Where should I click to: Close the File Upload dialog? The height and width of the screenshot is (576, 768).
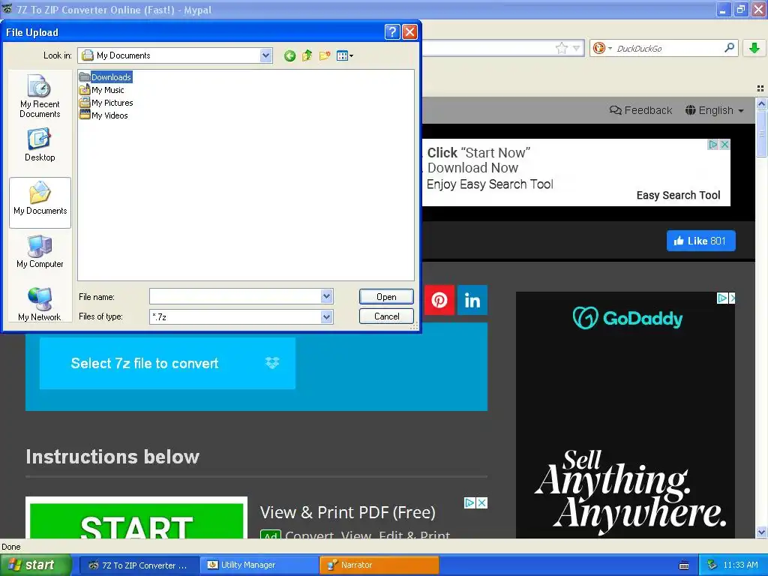pyautogui.click(x=409, y=31)
